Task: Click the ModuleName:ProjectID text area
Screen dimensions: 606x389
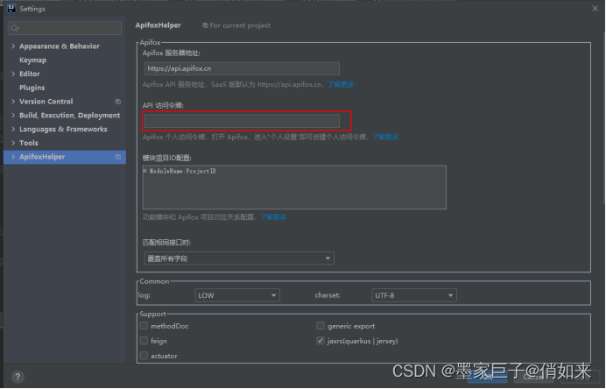Action: pos(294,187)
